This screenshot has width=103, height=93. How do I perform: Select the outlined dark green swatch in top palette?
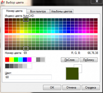[x=26, y=20]
